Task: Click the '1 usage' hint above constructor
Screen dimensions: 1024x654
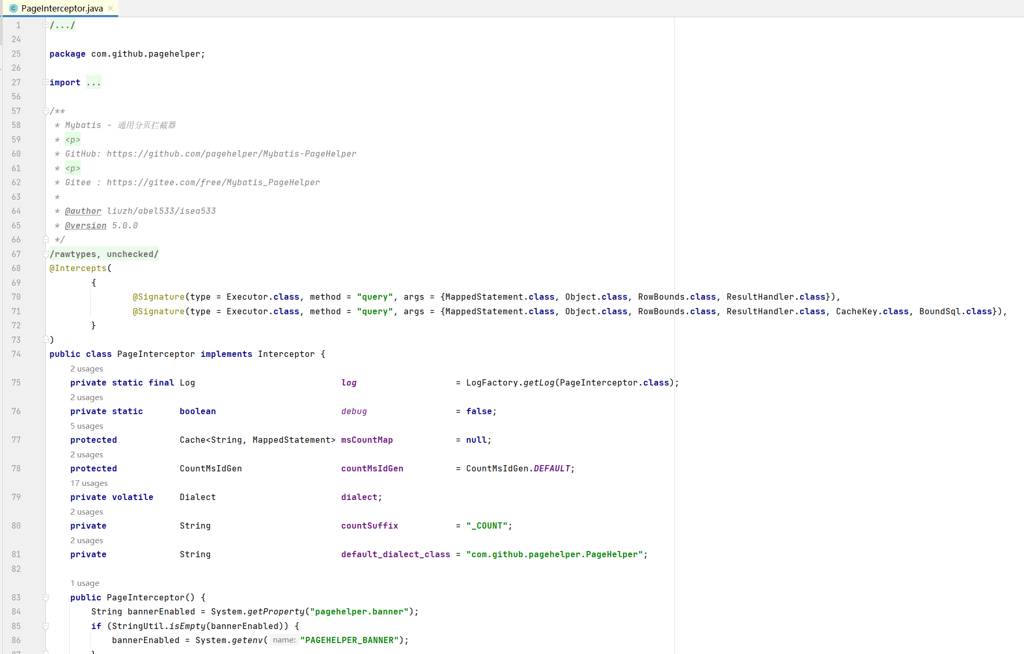Action: pos(85,583)
